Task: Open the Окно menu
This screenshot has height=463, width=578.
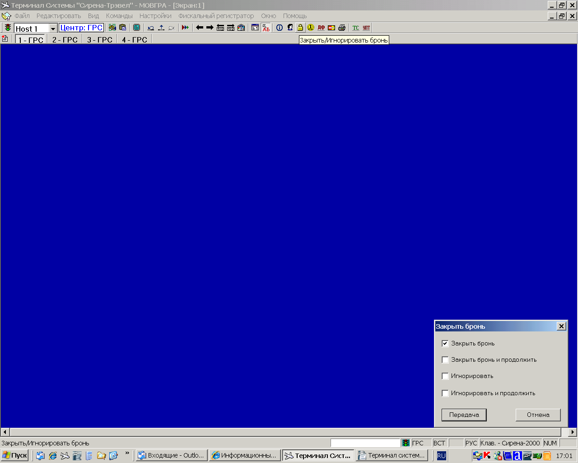Action: tap(268, 16)
